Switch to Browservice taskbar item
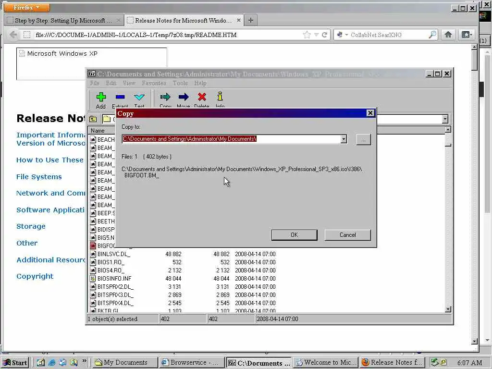492x369 pixels. 192,362
